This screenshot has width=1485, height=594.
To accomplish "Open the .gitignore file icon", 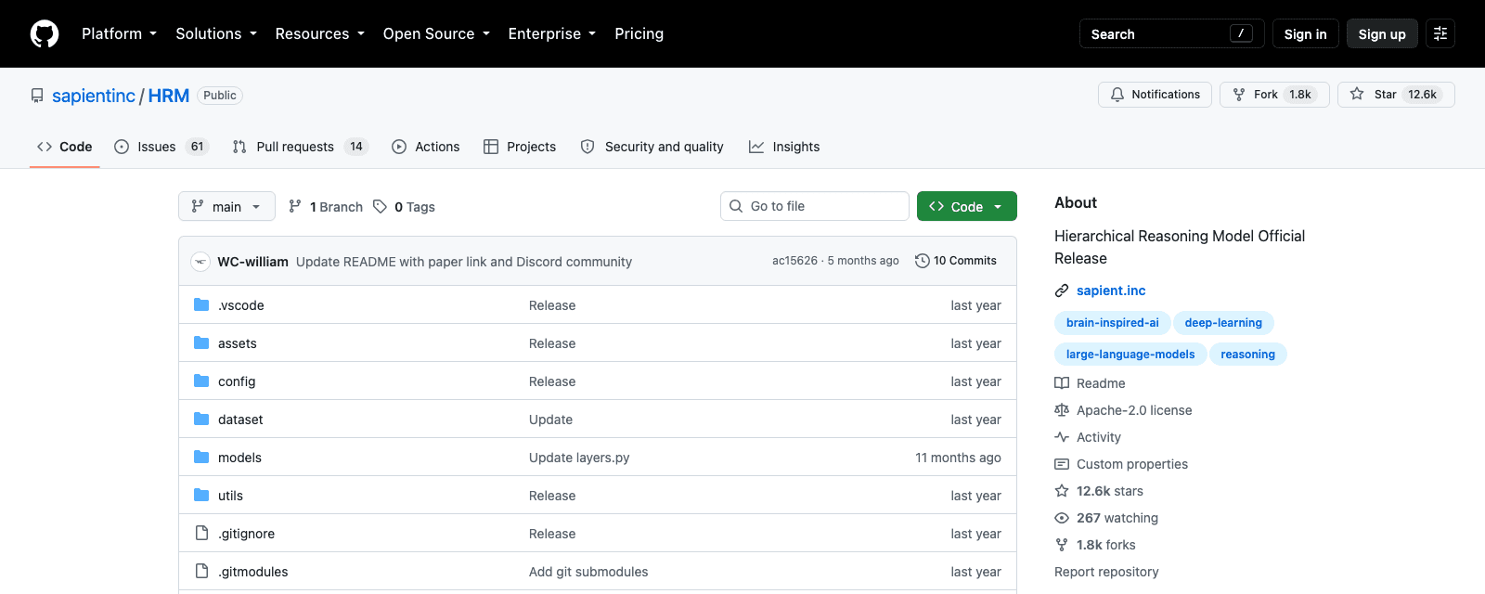I will (x=201, y=533).
